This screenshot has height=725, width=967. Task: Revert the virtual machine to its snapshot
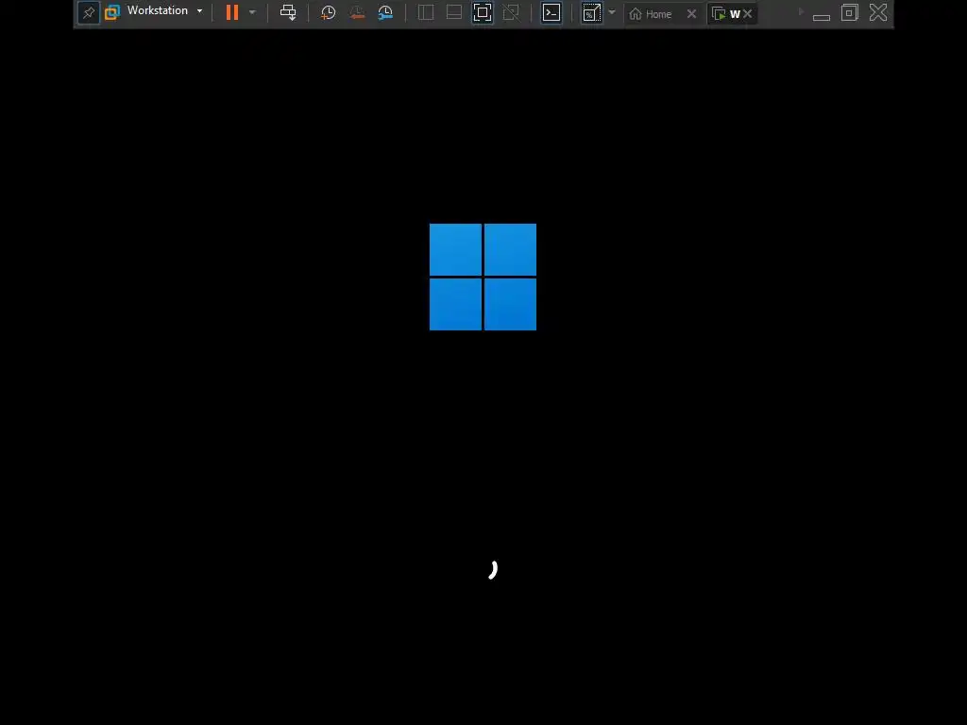click(357, 12)
